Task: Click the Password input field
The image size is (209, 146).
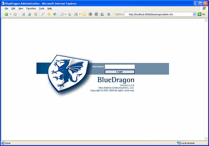Action: (x=120, y=66)
